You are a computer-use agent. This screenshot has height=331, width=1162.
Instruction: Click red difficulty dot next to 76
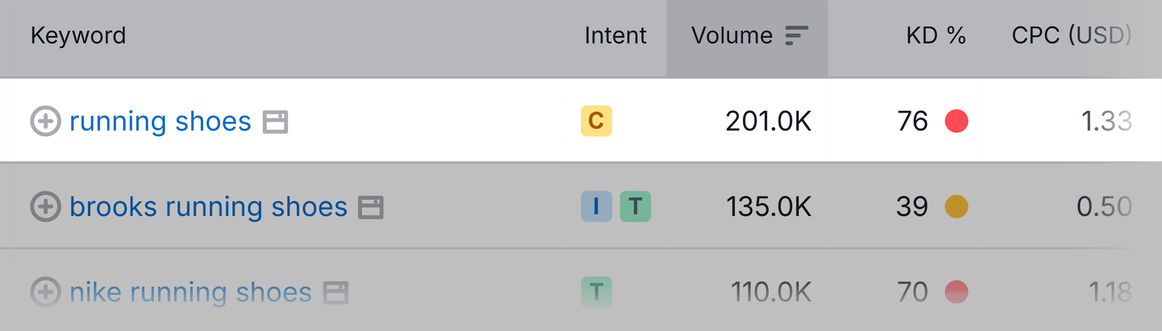pyautogui.click(x=956, y=121)
